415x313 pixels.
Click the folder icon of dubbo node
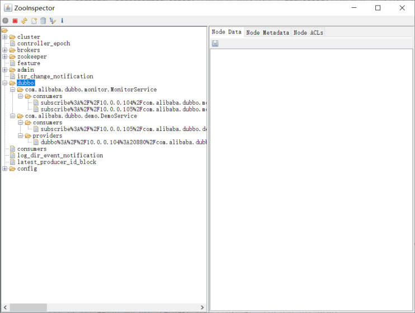(12, 83)
